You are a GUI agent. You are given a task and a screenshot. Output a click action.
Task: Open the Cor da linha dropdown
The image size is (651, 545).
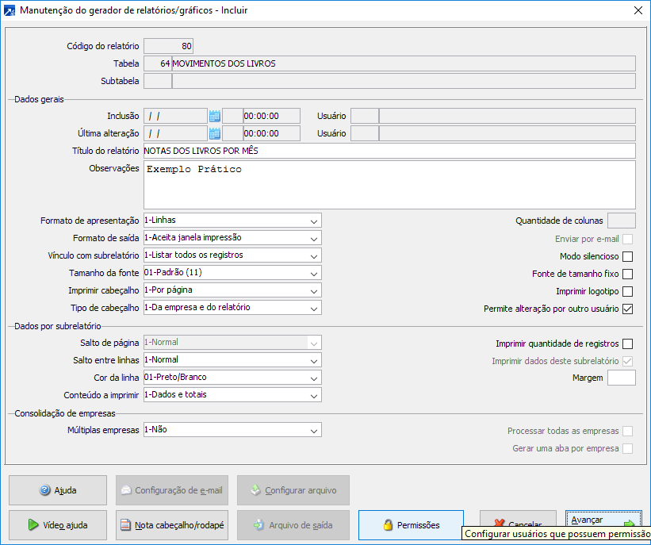(x=314, y=378)
